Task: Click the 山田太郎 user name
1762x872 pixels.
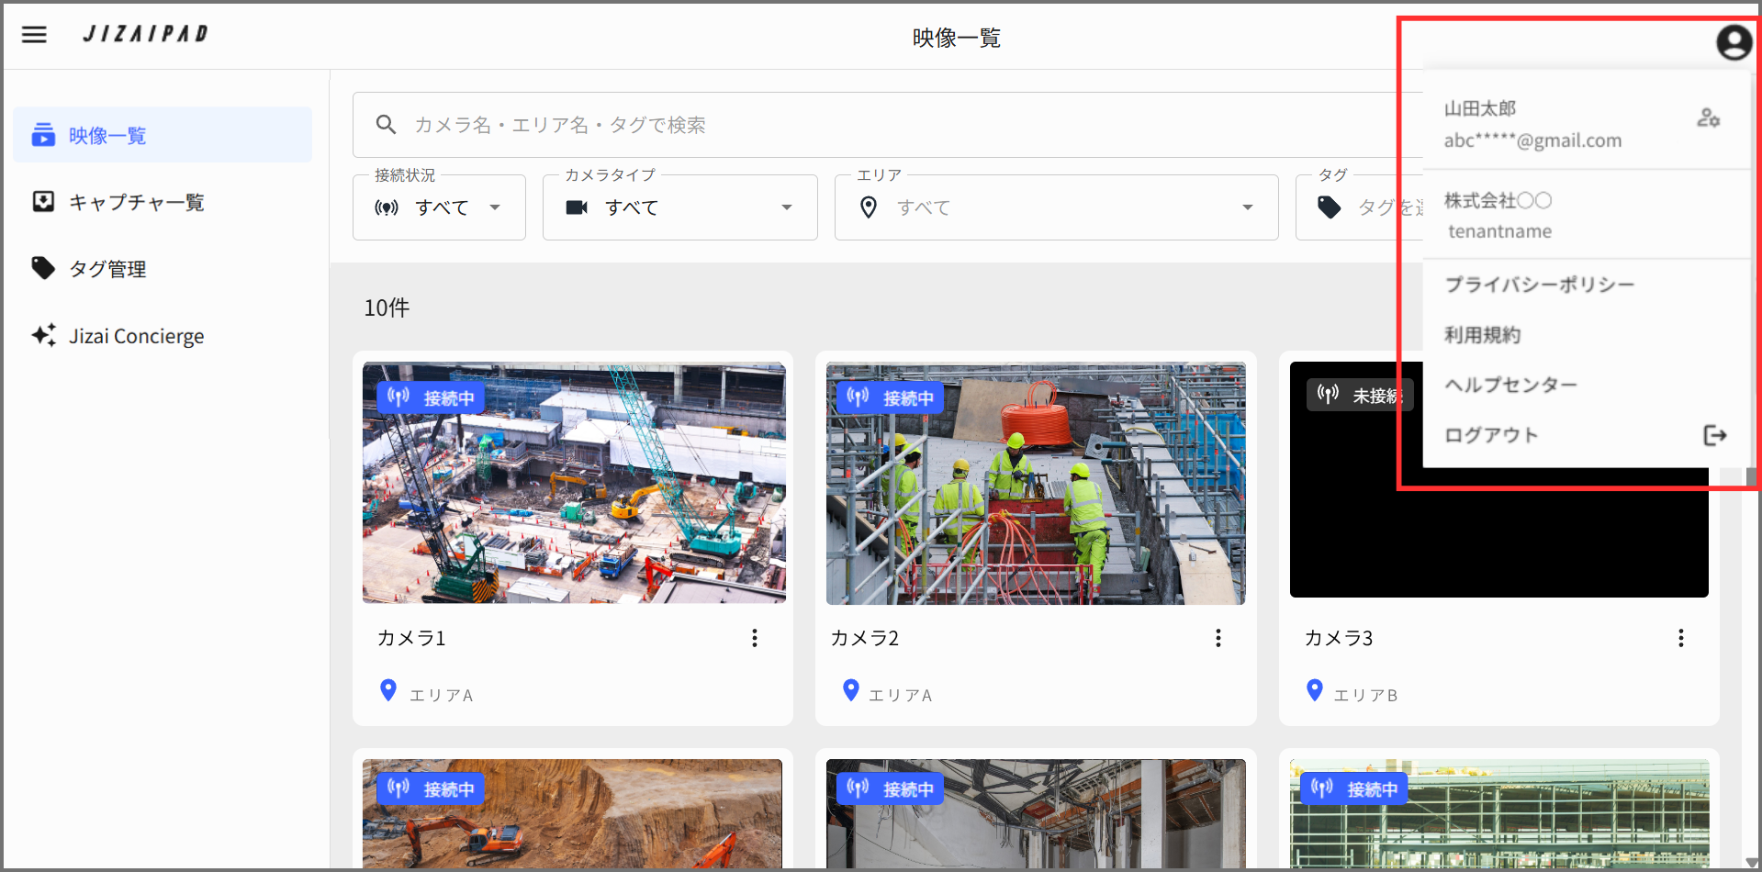Action: pos(1480,108)
